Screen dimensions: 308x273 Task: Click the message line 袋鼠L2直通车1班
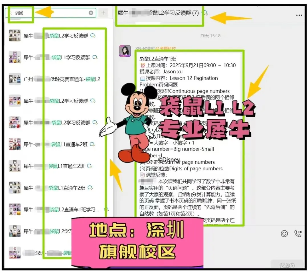click(158, 59)
